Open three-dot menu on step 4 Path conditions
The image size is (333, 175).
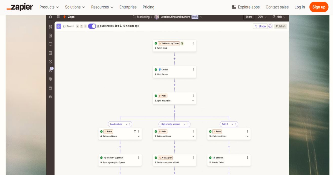(x=139, y=131)
